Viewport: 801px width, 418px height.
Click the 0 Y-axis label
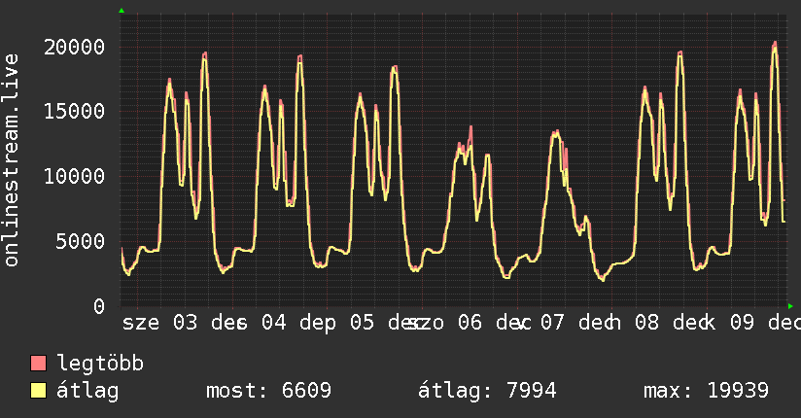pos(99,306)
